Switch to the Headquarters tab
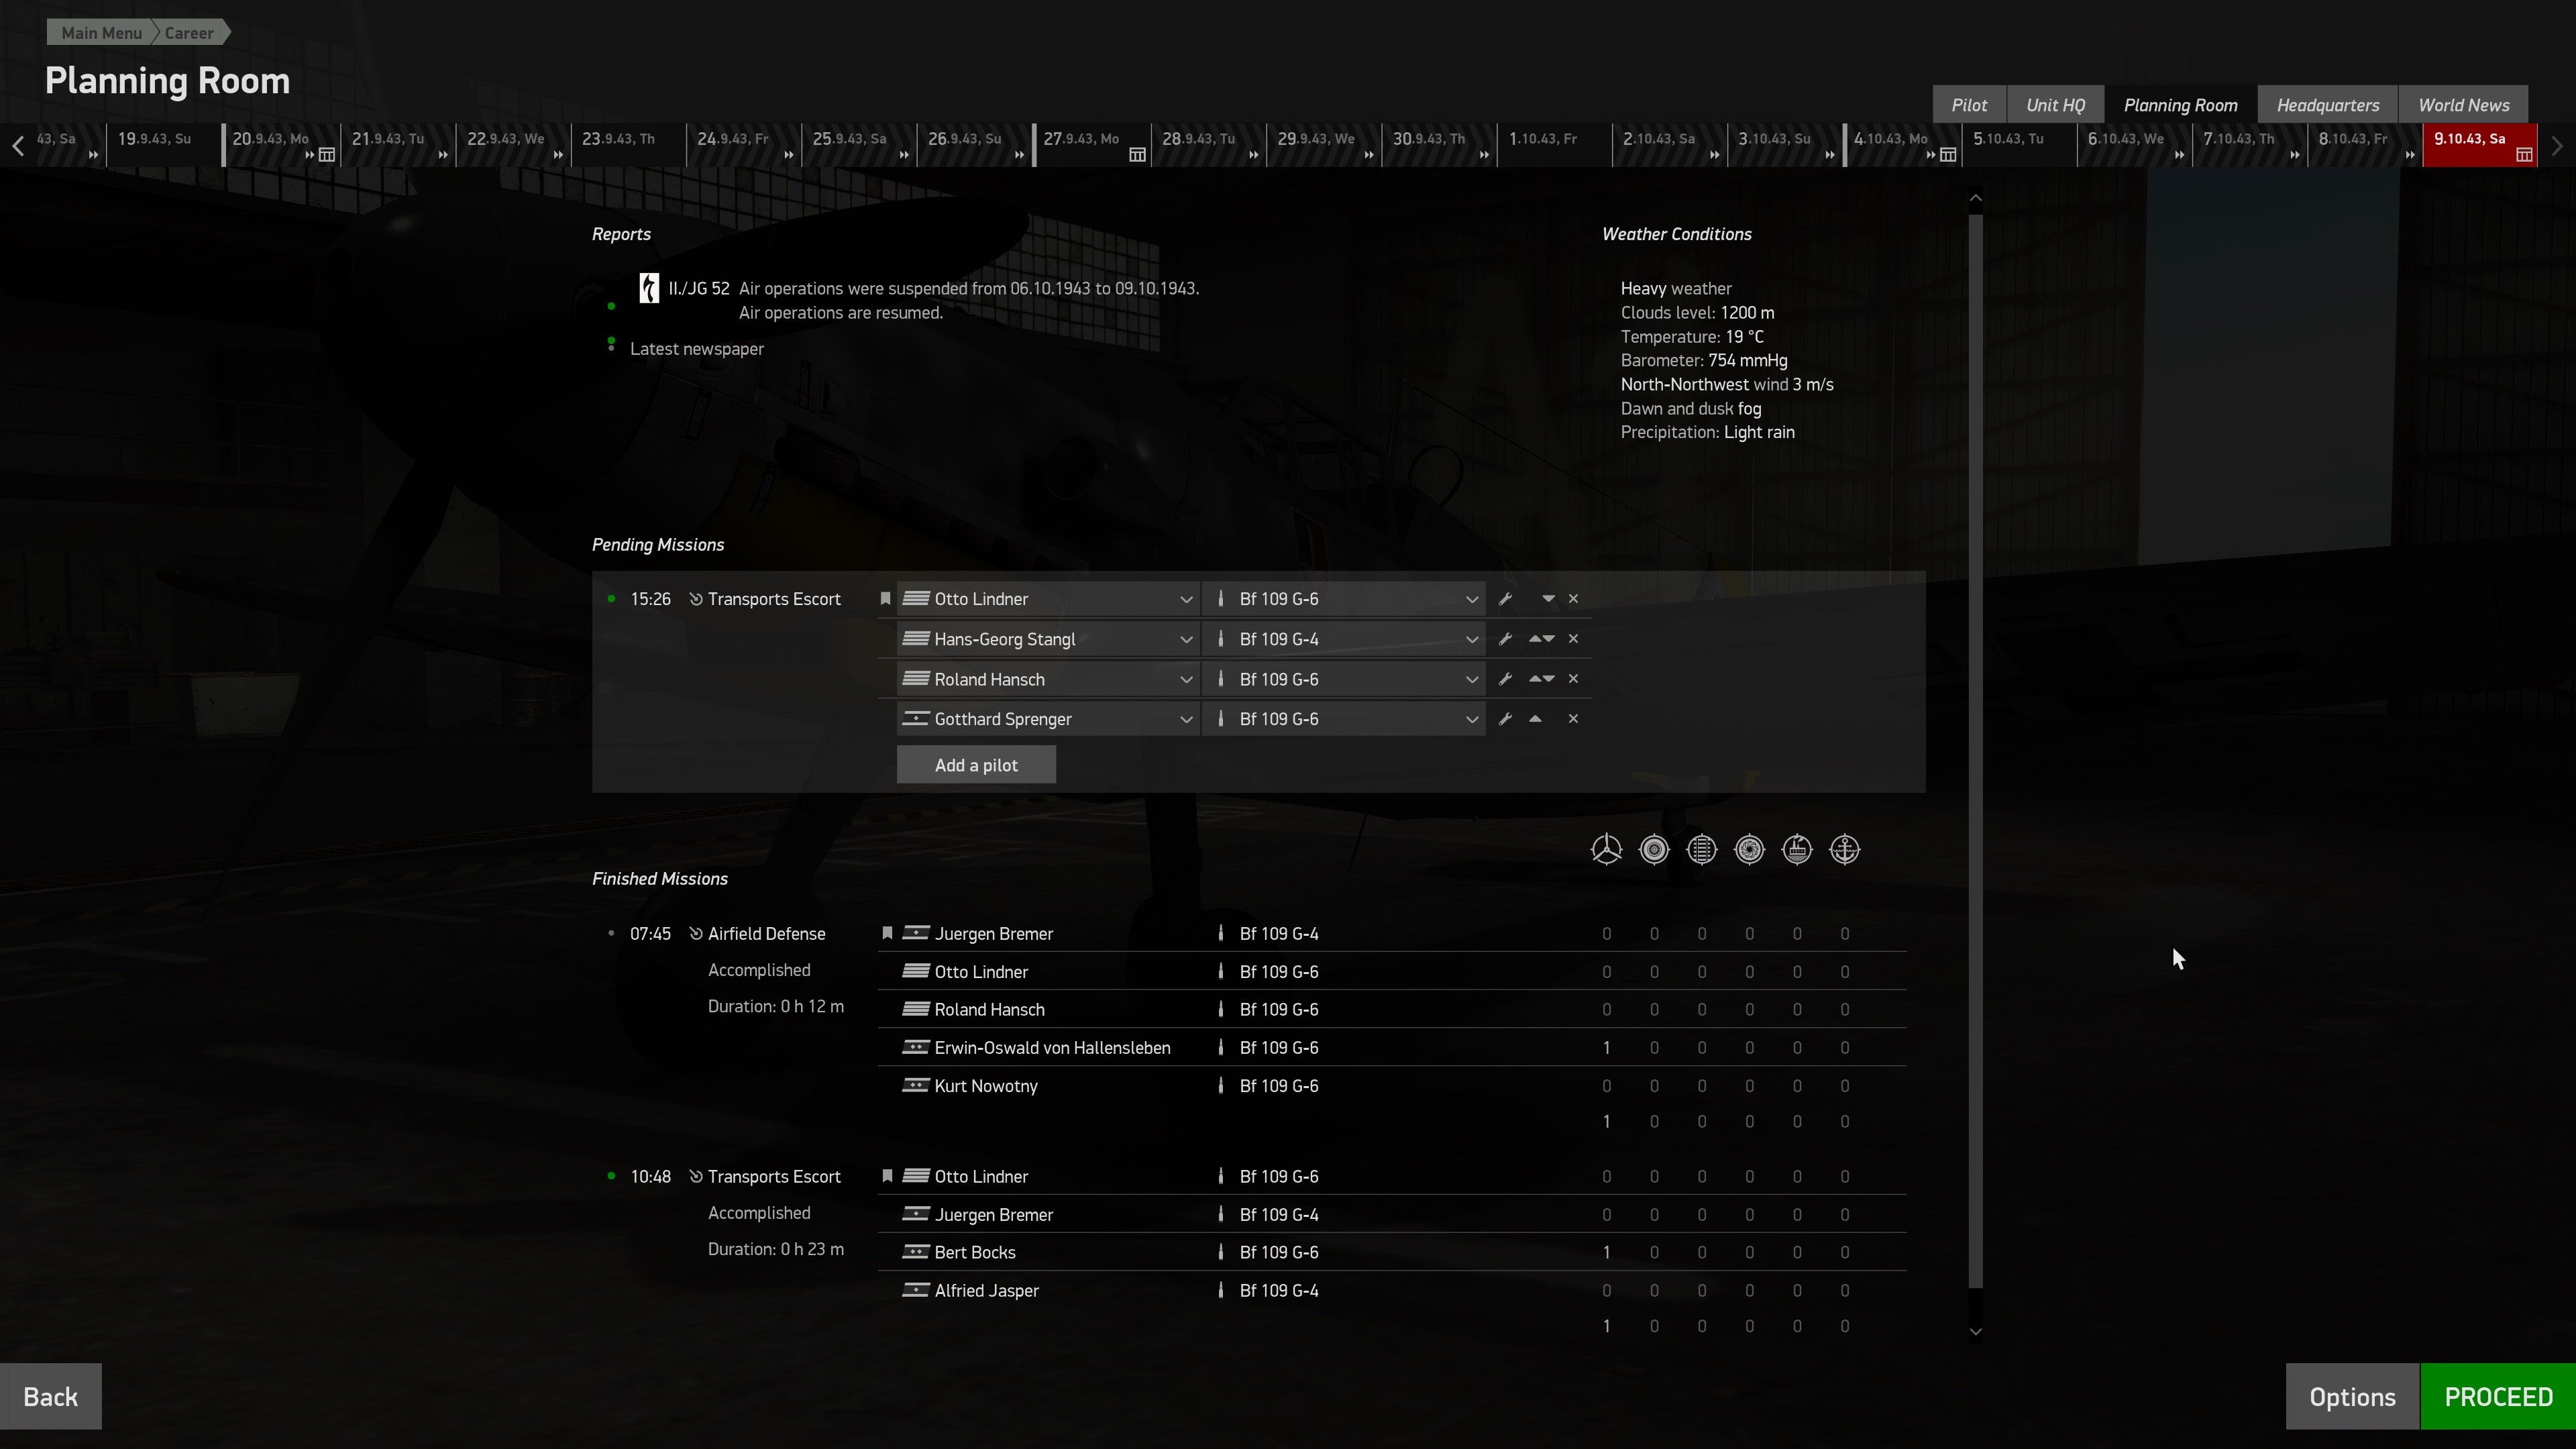 [x=2327, y=105]
